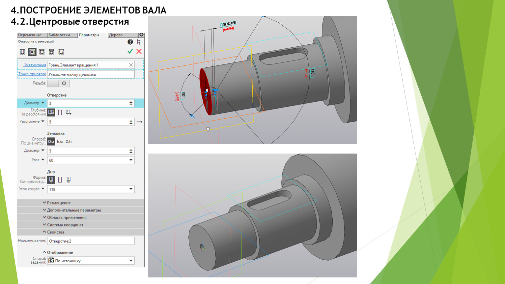Image resolution: width=505 pixels, height=284 pixels.
Task: Cancel the operation with the red X
Action: point(139,51)
